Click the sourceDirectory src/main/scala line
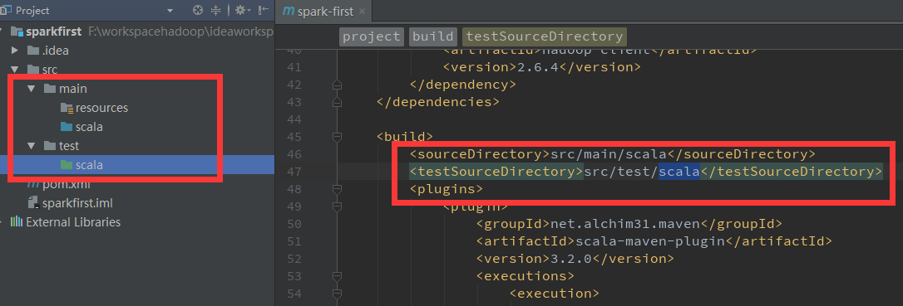This screenshot has width=903, height=306. click(612, 154)
